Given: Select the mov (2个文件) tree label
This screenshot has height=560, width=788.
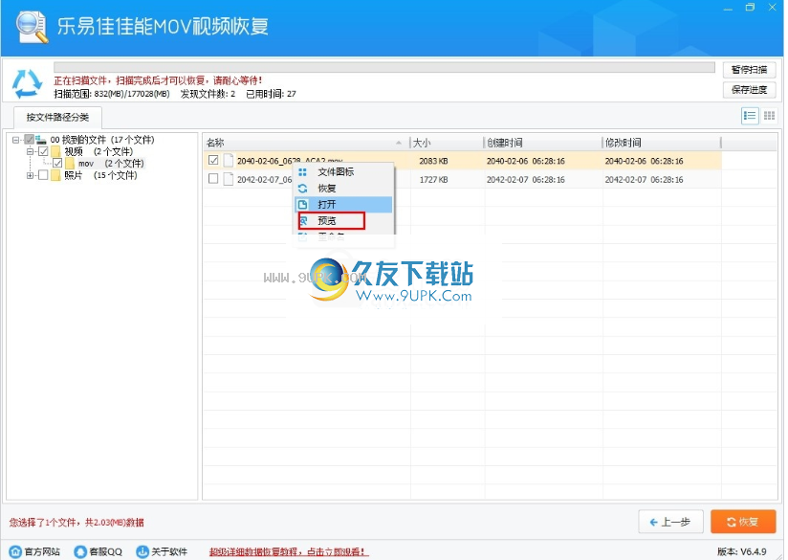Looking at the screenshot, I should 111,164.
